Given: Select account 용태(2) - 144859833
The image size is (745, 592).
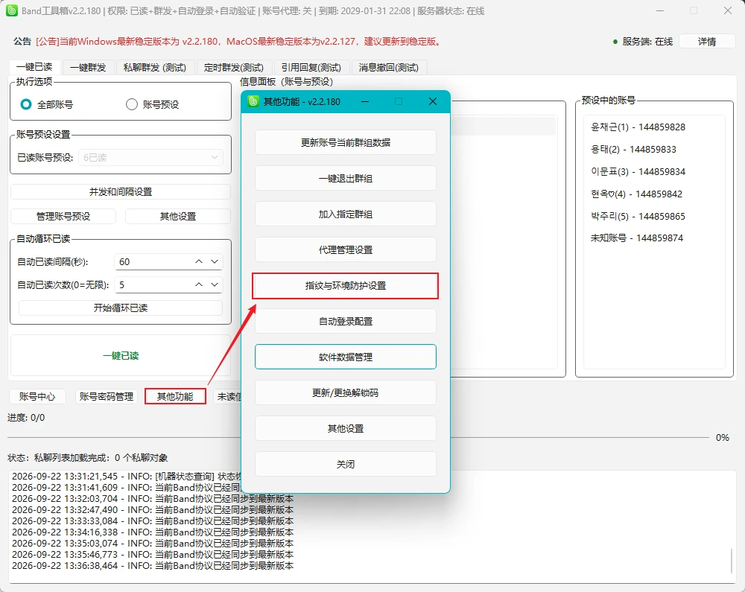Looking at the screenshot, I should tap(633, 150).
